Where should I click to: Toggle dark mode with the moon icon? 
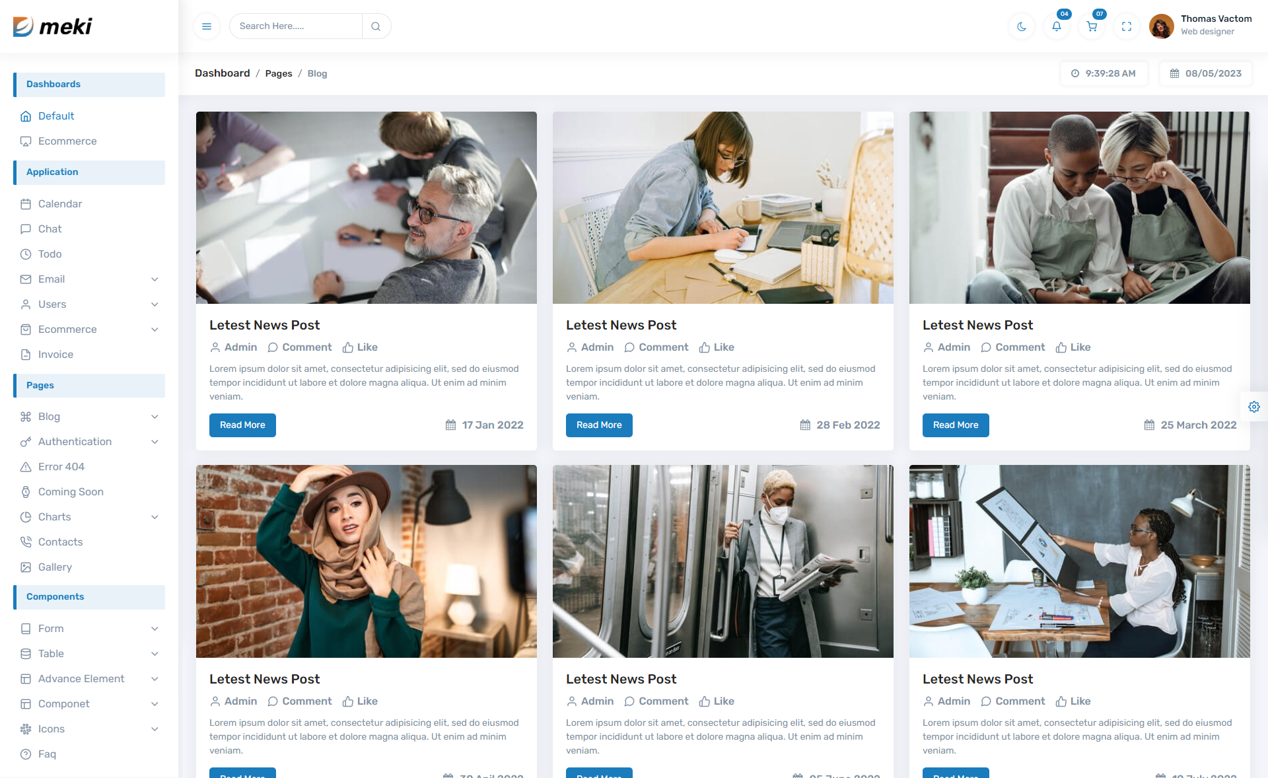click(1022, 26)
